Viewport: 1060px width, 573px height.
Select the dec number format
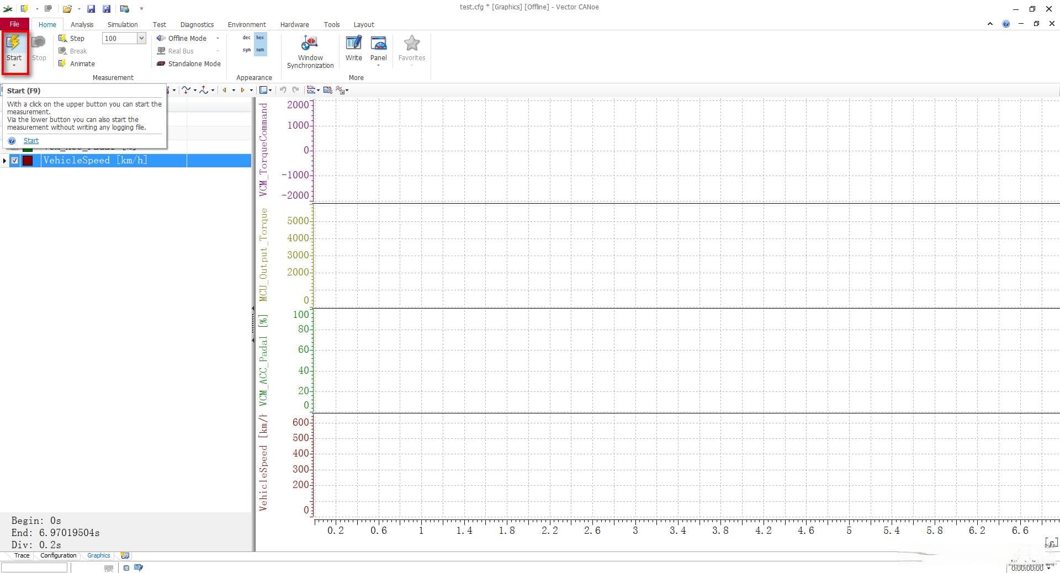pos(246,38)
